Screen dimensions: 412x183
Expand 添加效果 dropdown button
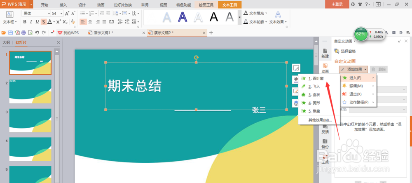click(353, 69)
